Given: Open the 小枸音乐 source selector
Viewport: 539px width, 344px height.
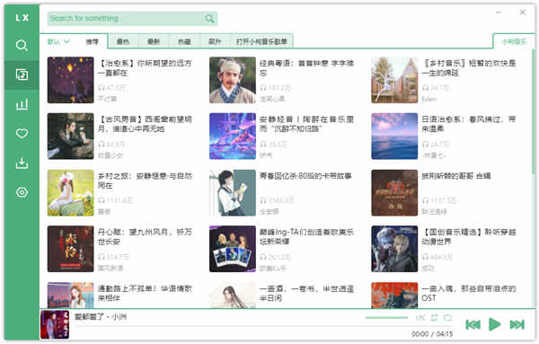Looking at the screenshot, I should (514, 41).
